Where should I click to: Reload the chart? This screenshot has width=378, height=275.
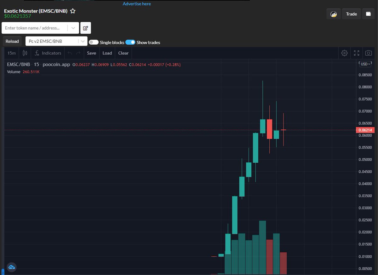[12, 41]
